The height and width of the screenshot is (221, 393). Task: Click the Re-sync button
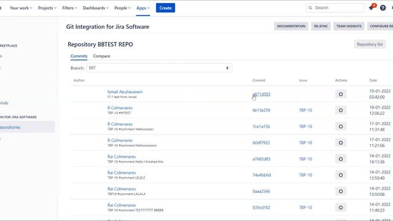point(321,26)
